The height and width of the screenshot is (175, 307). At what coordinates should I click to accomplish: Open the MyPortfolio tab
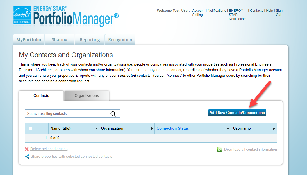(29, 39)
